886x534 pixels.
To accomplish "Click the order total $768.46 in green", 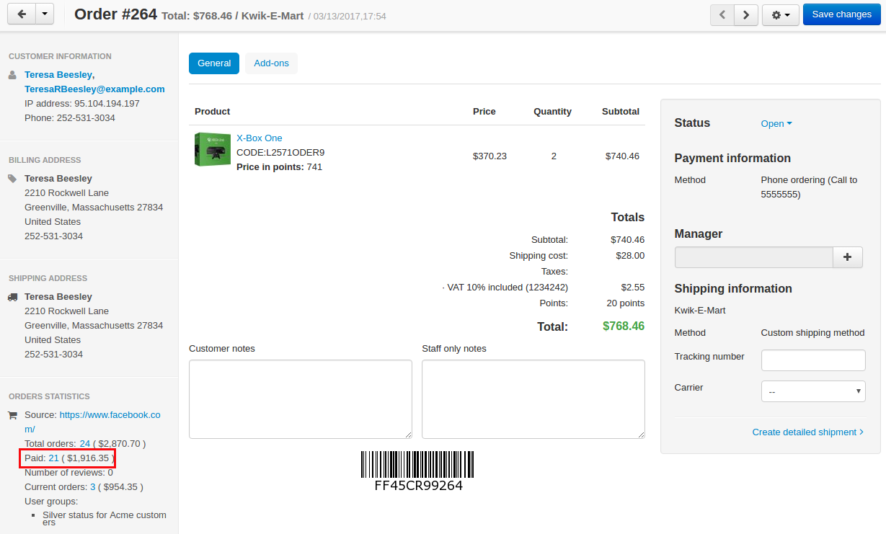I will (x=624, y=326).
